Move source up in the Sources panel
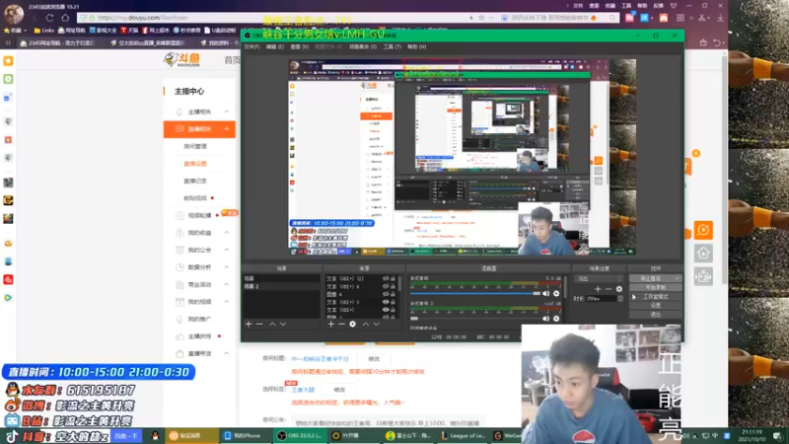 coord(365,325)
